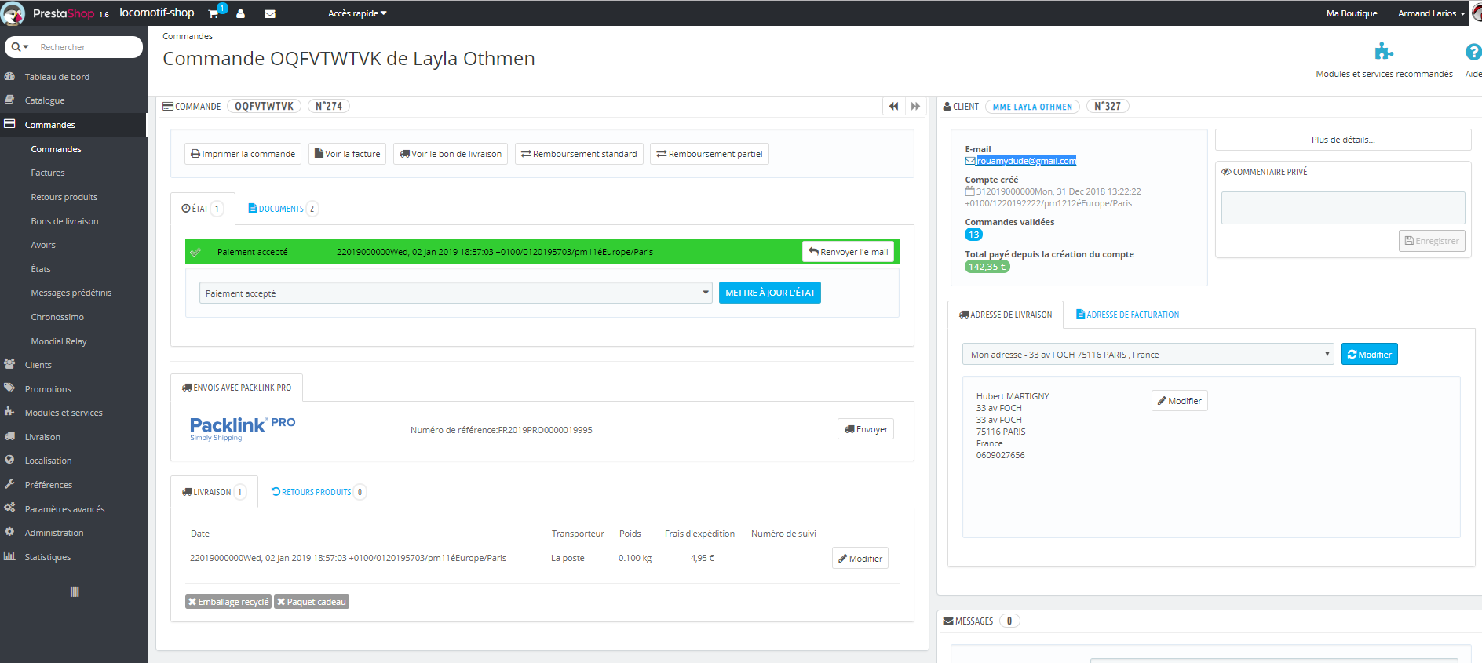Viewport: 1482px width, 663px height.
Task: Go to next order with double-right arrow
Action: pos(915,106)
